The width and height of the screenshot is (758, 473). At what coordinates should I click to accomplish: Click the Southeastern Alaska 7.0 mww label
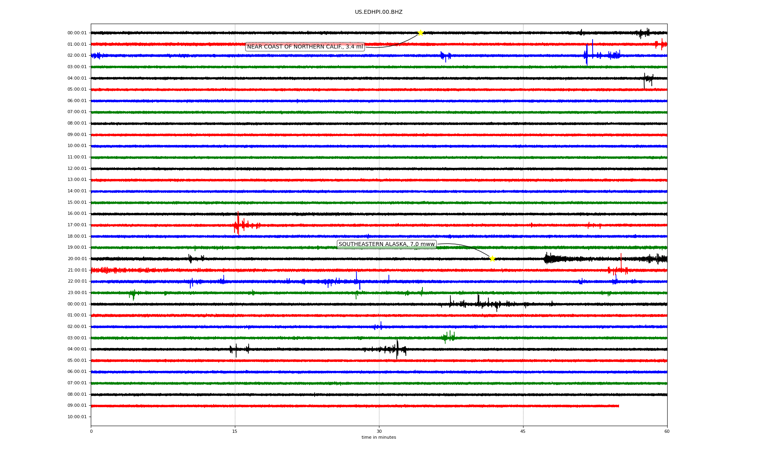[387, 244]
